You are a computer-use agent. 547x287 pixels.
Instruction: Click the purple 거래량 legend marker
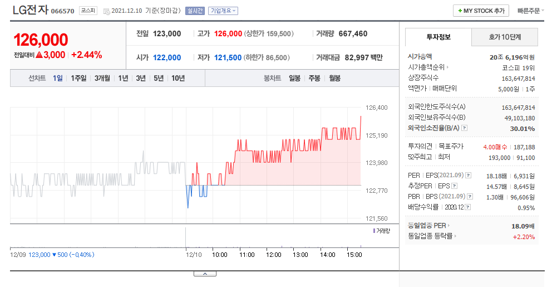click(374, 231)
